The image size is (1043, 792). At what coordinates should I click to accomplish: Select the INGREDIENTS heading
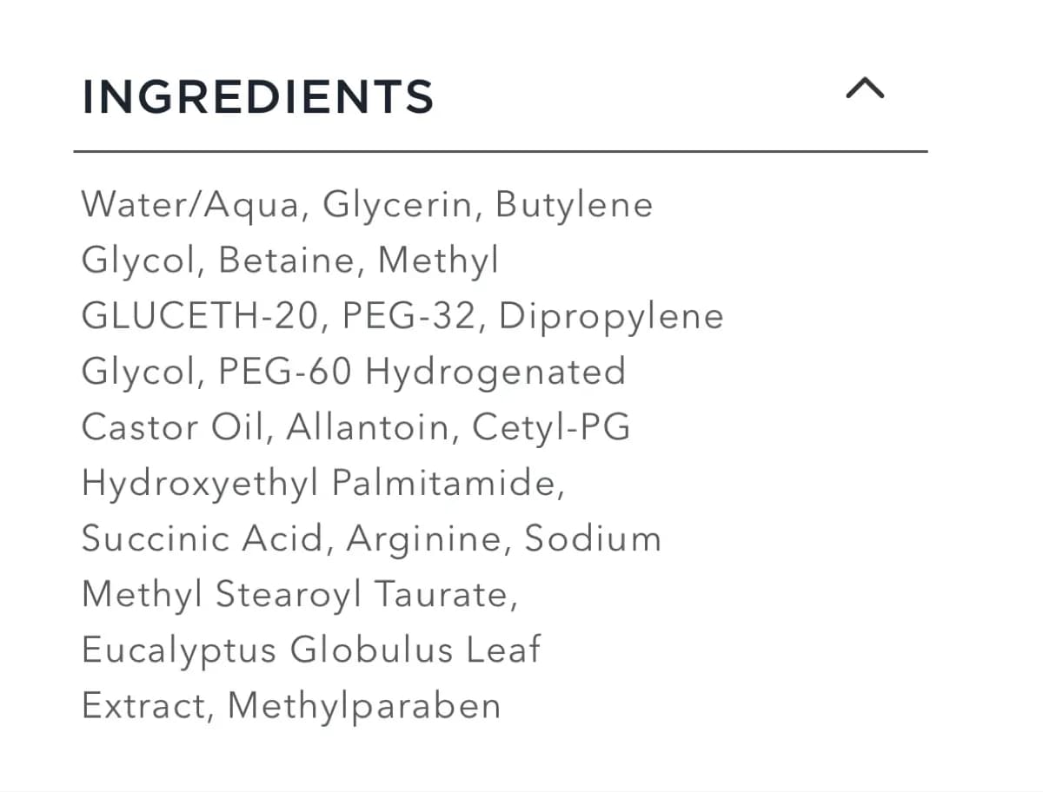[257, 96]
